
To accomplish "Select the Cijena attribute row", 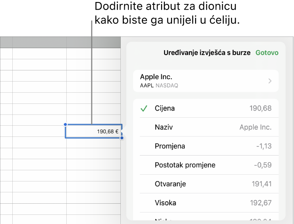I will [206, 108].
